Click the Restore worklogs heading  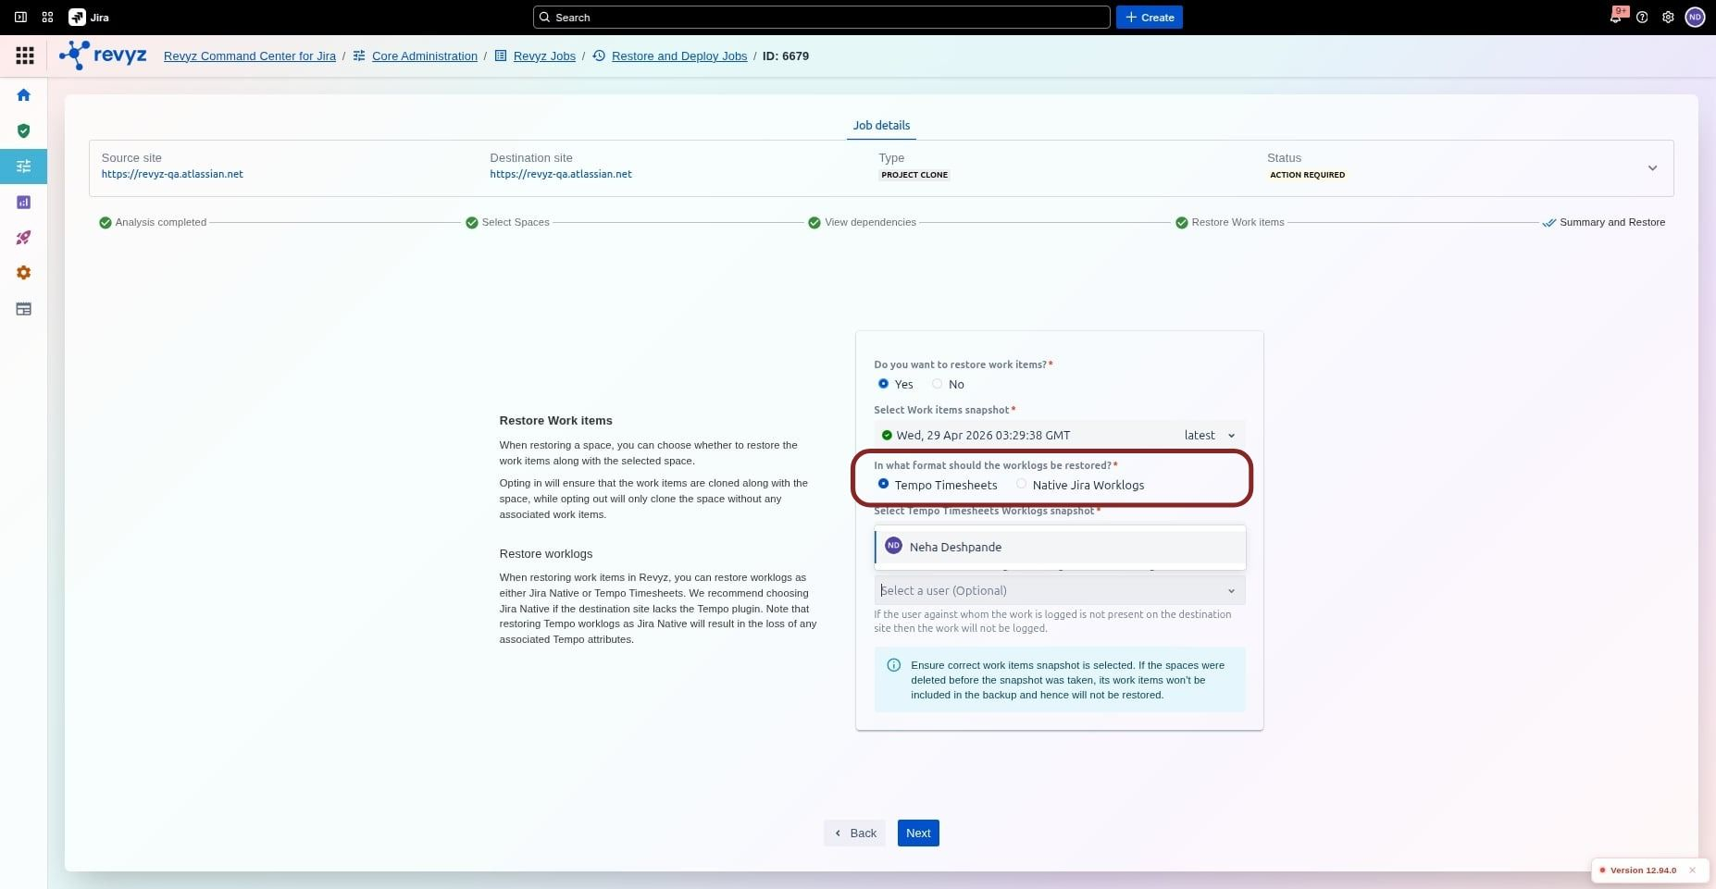[546, 553]
